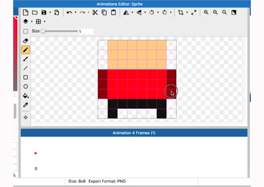Screen dimensions: 264x187
Task: Click the Size value input field
Action: coord(86,31)
